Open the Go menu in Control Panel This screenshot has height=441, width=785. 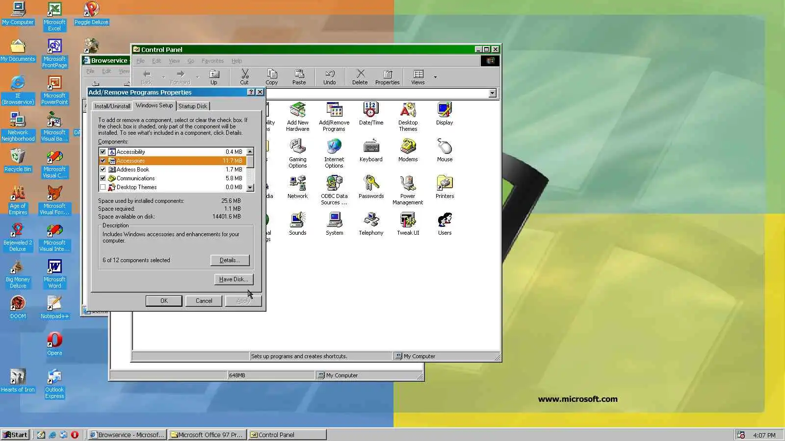(x=191, y=61)
